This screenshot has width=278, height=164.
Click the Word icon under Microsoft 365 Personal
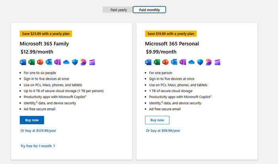click(x=148, y=62)
